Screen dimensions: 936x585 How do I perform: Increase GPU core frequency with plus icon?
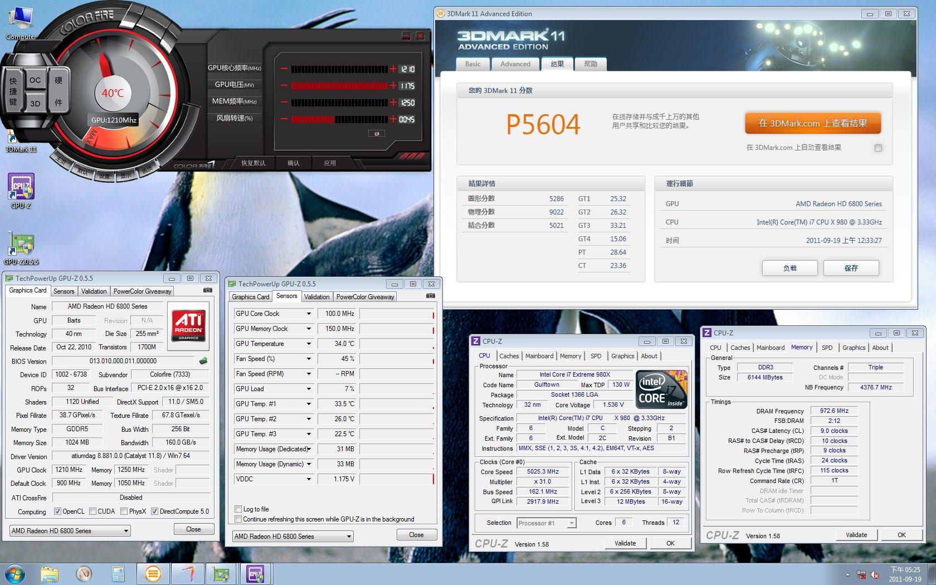[x=393, y=69]
